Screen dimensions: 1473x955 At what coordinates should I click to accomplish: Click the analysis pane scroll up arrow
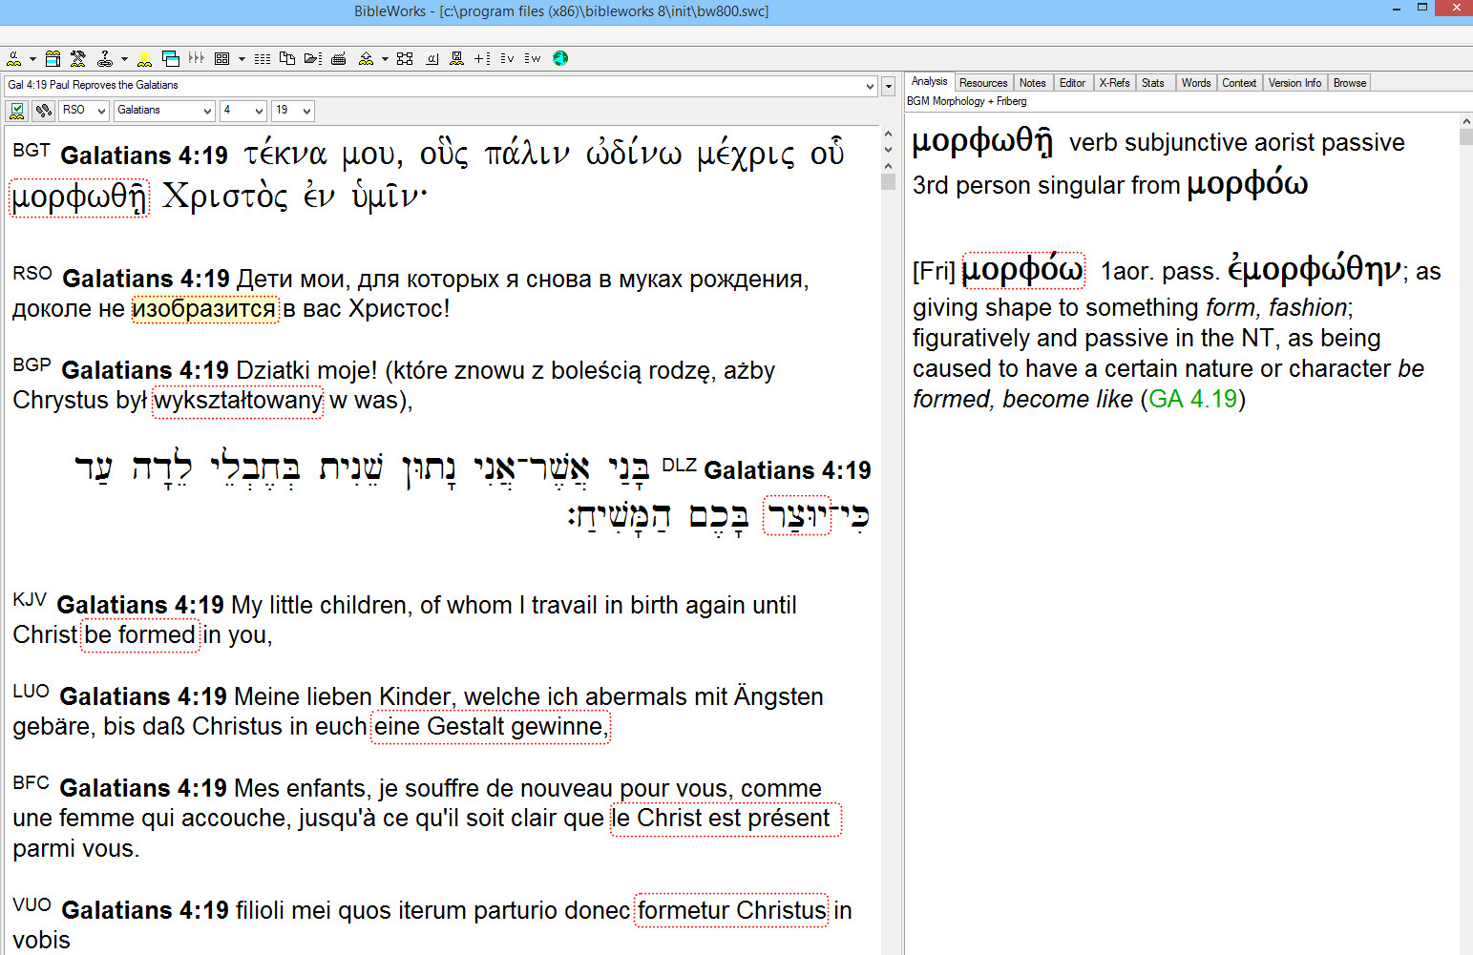1466,121
